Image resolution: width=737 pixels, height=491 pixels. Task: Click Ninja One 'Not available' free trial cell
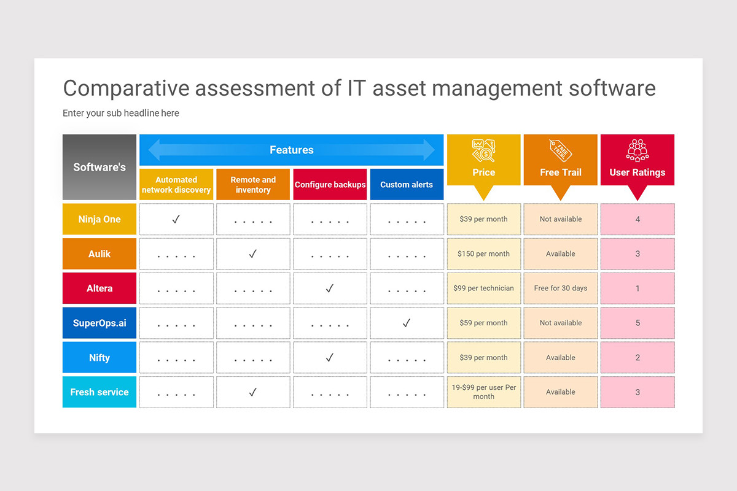click(560, 219)
